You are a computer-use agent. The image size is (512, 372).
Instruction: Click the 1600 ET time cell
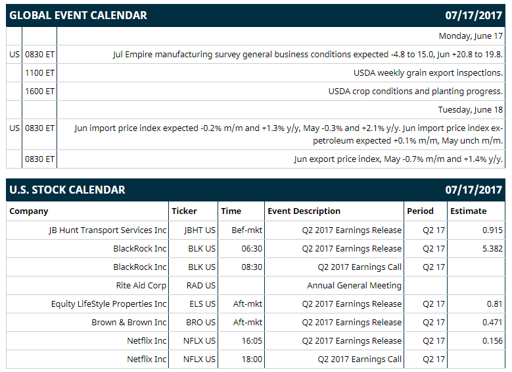click(39, 92)
